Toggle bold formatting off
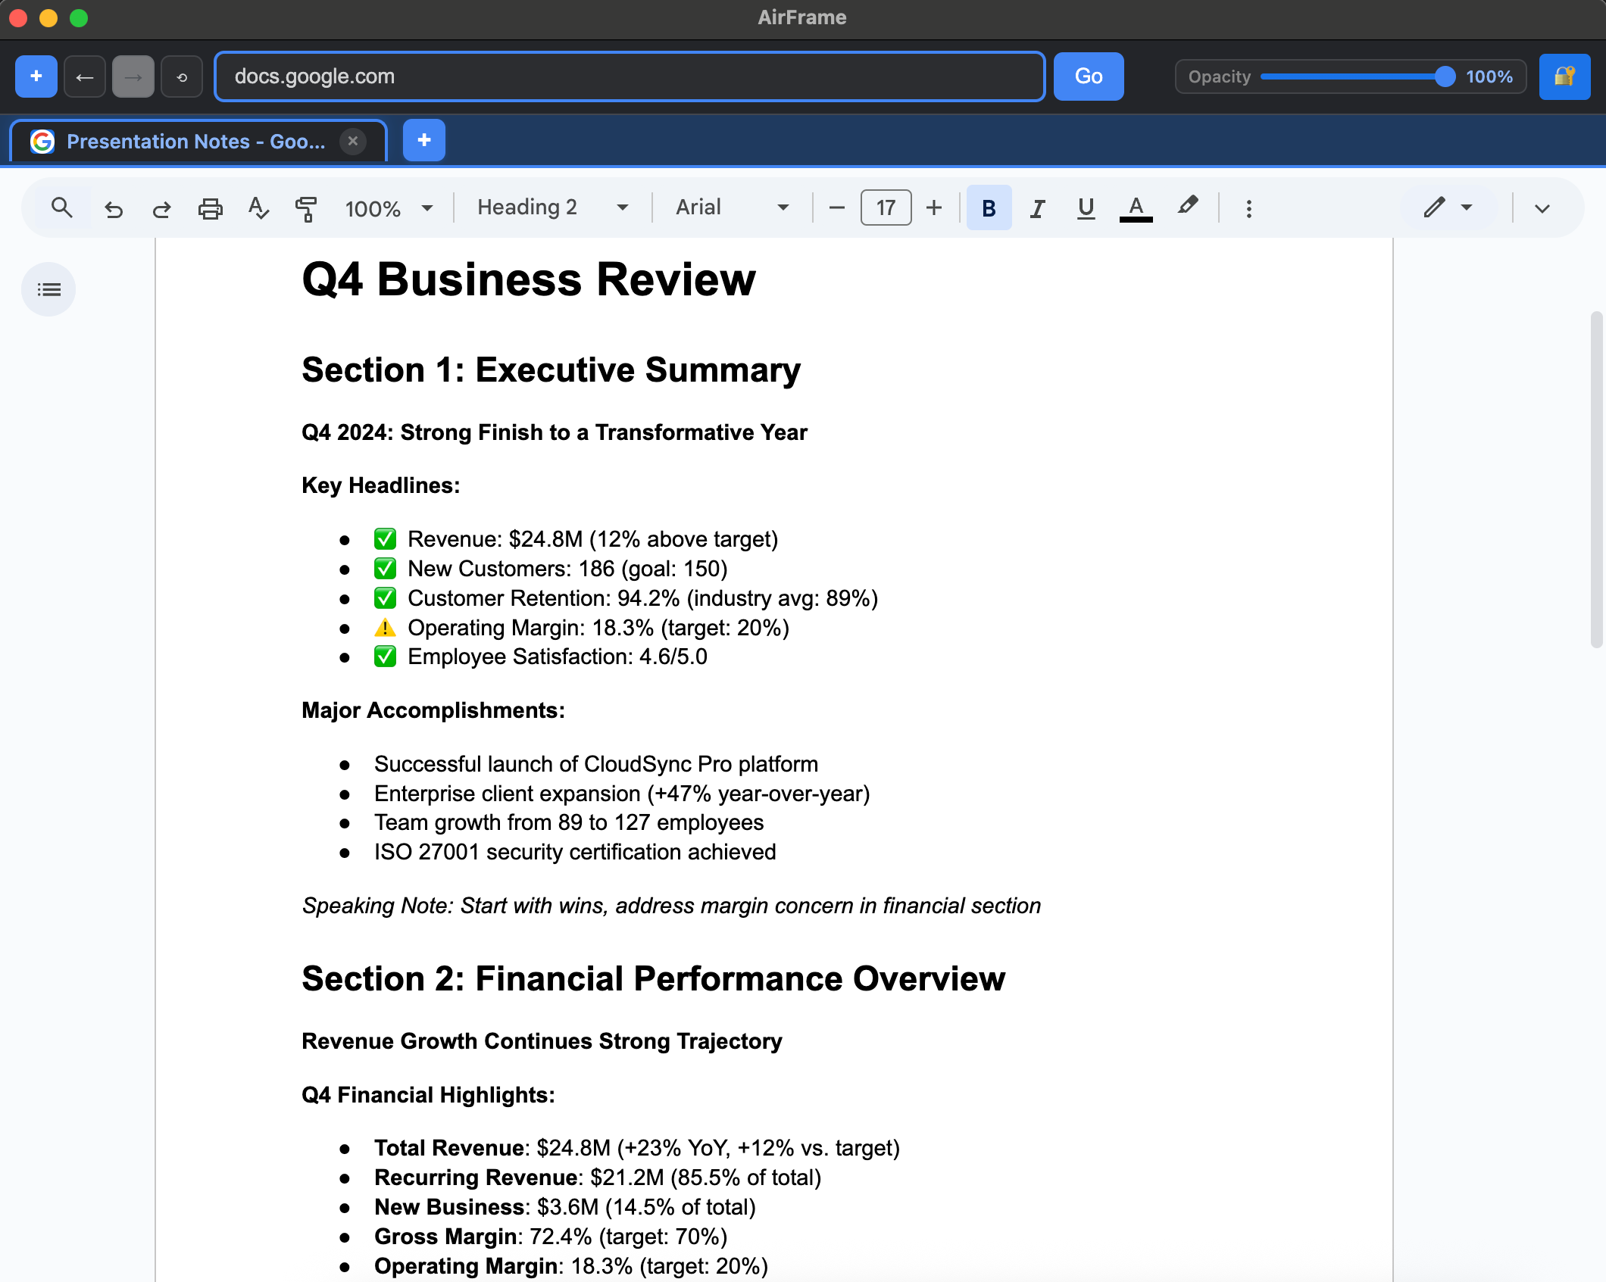 pos(988,207)
